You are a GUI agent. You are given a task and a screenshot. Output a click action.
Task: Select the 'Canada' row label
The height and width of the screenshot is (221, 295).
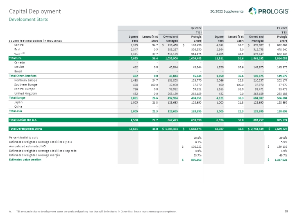pos(19,63)
